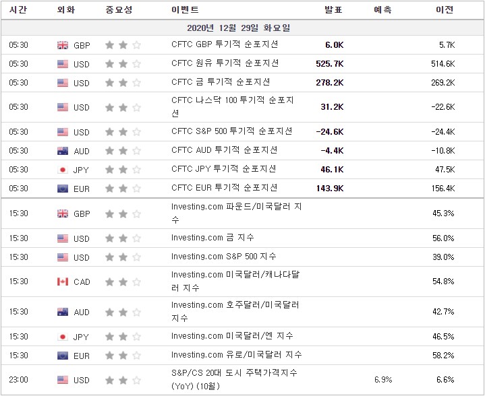The image size is (485, 396).
Task: Click the US flag in Investing.com 금 지수 row
Action: pos(63,238)
